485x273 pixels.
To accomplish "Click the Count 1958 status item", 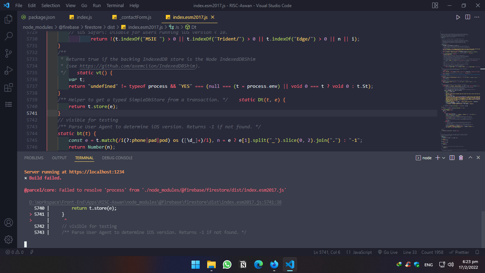I will click(x=432, y=252).
